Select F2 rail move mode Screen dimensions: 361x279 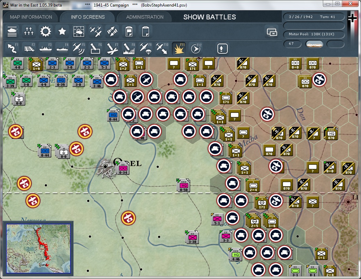pos(29,48)
